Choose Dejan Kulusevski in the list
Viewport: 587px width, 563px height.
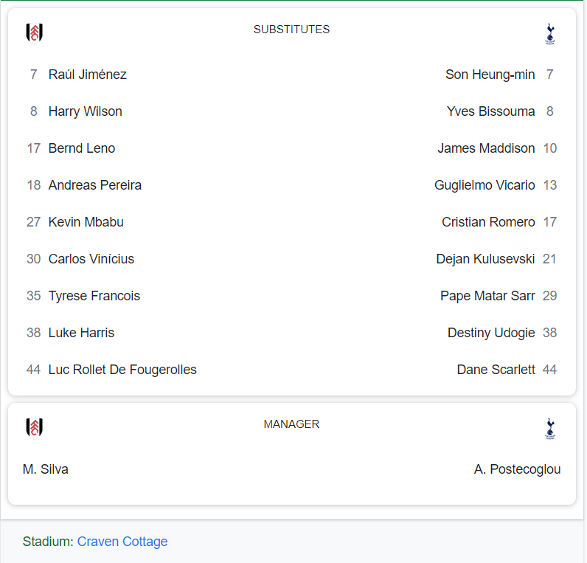(485, 259)
